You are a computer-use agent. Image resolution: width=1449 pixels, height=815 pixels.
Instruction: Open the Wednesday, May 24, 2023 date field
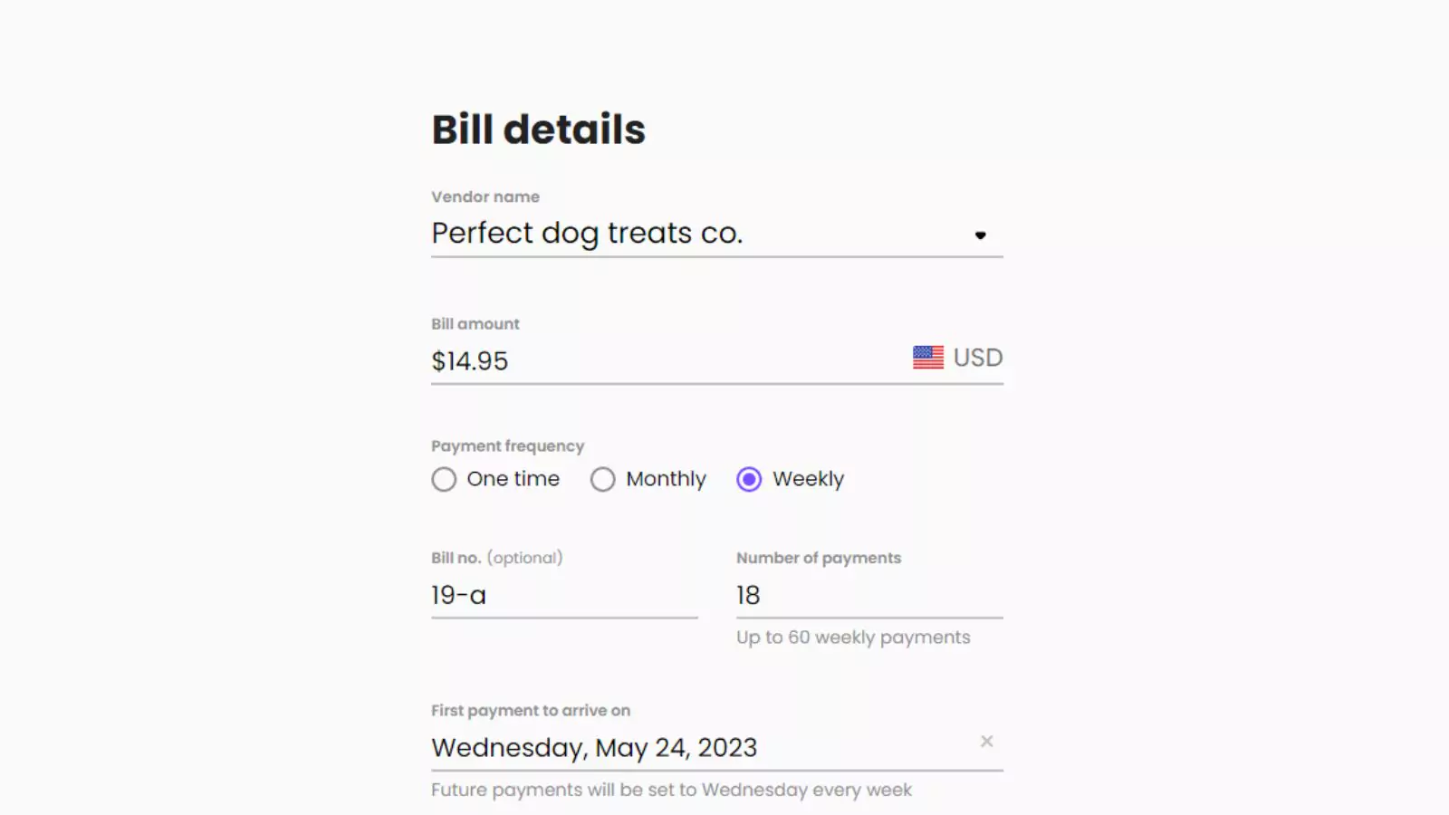(716, 748)
